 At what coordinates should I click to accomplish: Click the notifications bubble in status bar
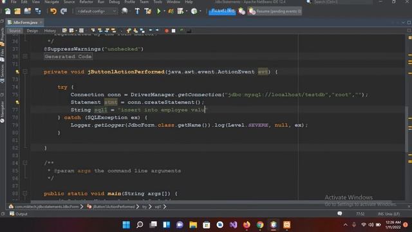pyautogui.click(x=340, y=213)
